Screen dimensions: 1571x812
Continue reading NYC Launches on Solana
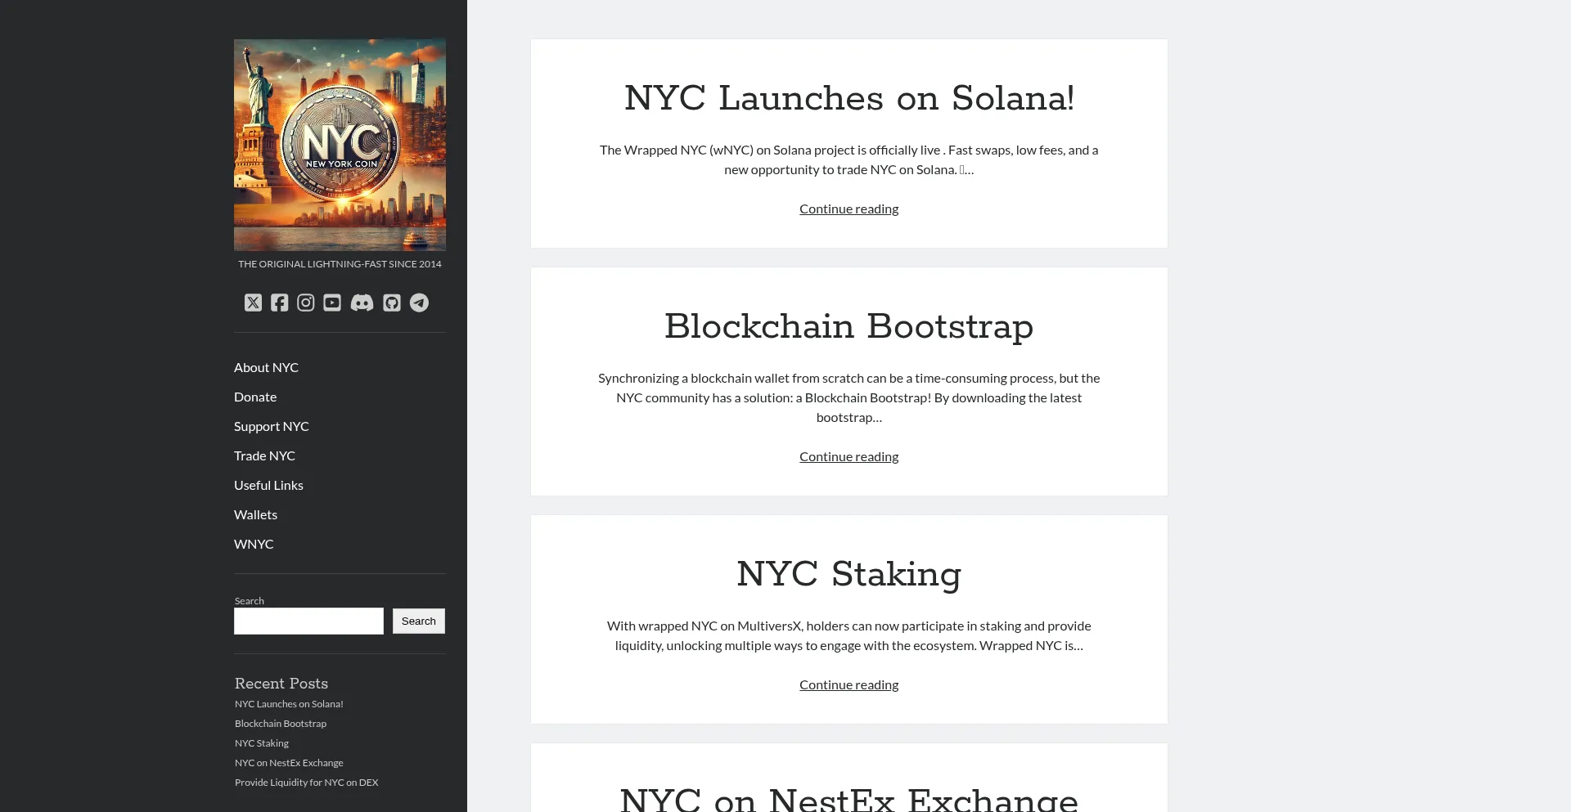coord(849,209)
